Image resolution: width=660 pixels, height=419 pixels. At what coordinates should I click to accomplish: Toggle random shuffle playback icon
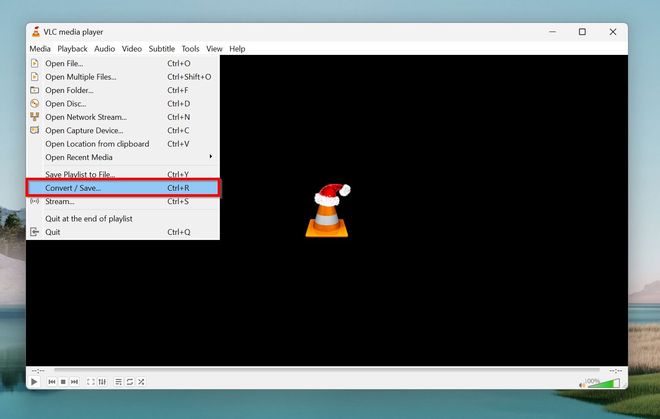[141, 382]
